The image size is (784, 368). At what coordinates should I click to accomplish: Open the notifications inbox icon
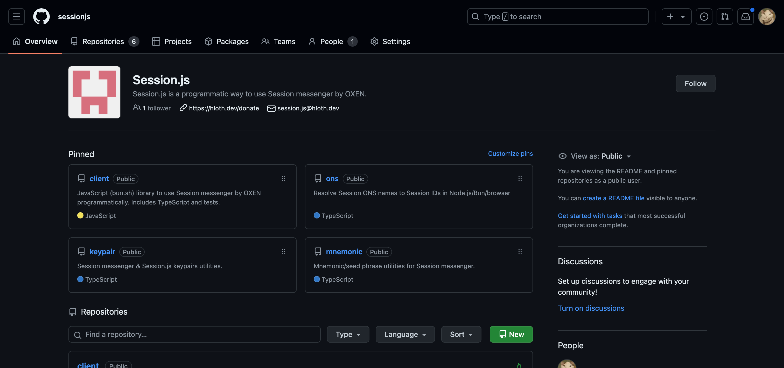745,16
